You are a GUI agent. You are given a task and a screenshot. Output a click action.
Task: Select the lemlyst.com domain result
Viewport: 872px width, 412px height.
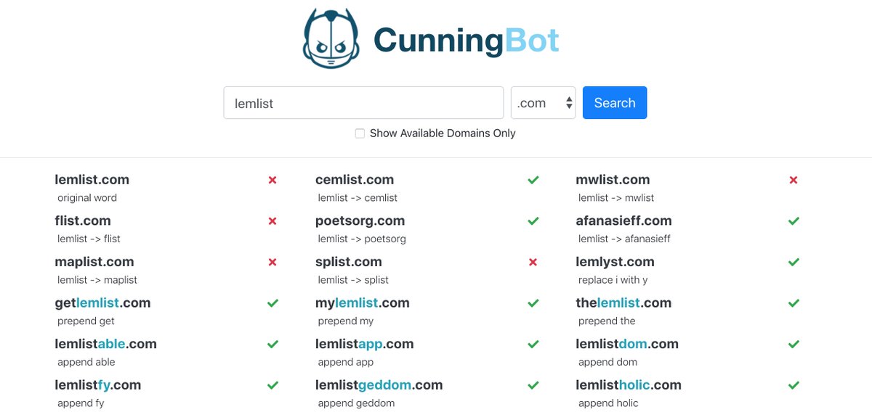[x=615, y=262]
